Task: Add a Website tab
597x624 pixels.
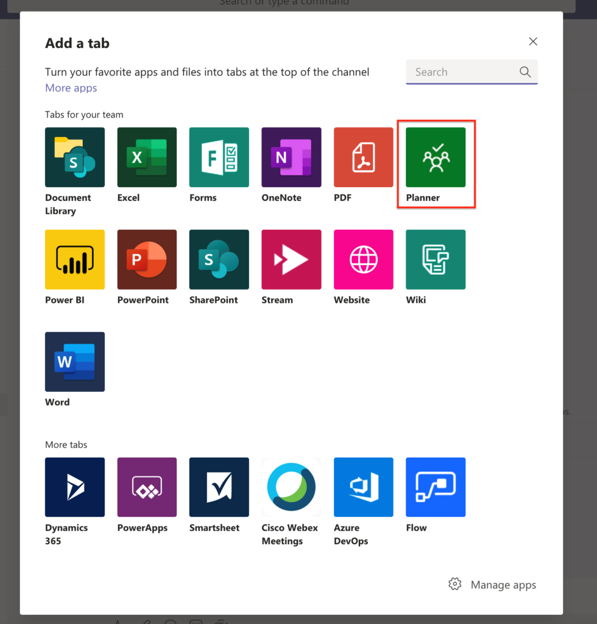Action: tap(363, 260)
